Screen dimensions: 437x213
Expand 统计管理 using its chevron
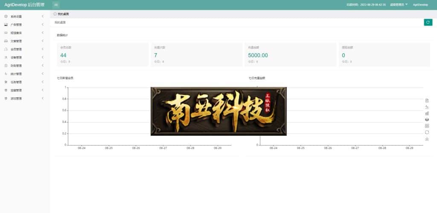click(43, 73)
